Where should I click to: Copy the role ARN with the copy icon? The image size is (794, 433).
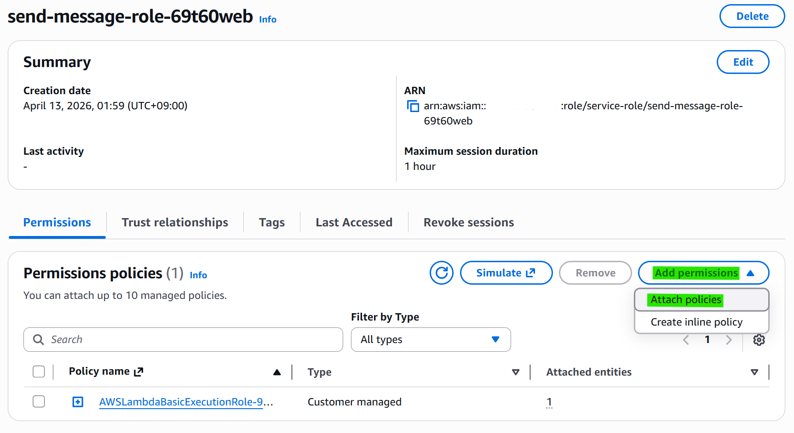413,106
